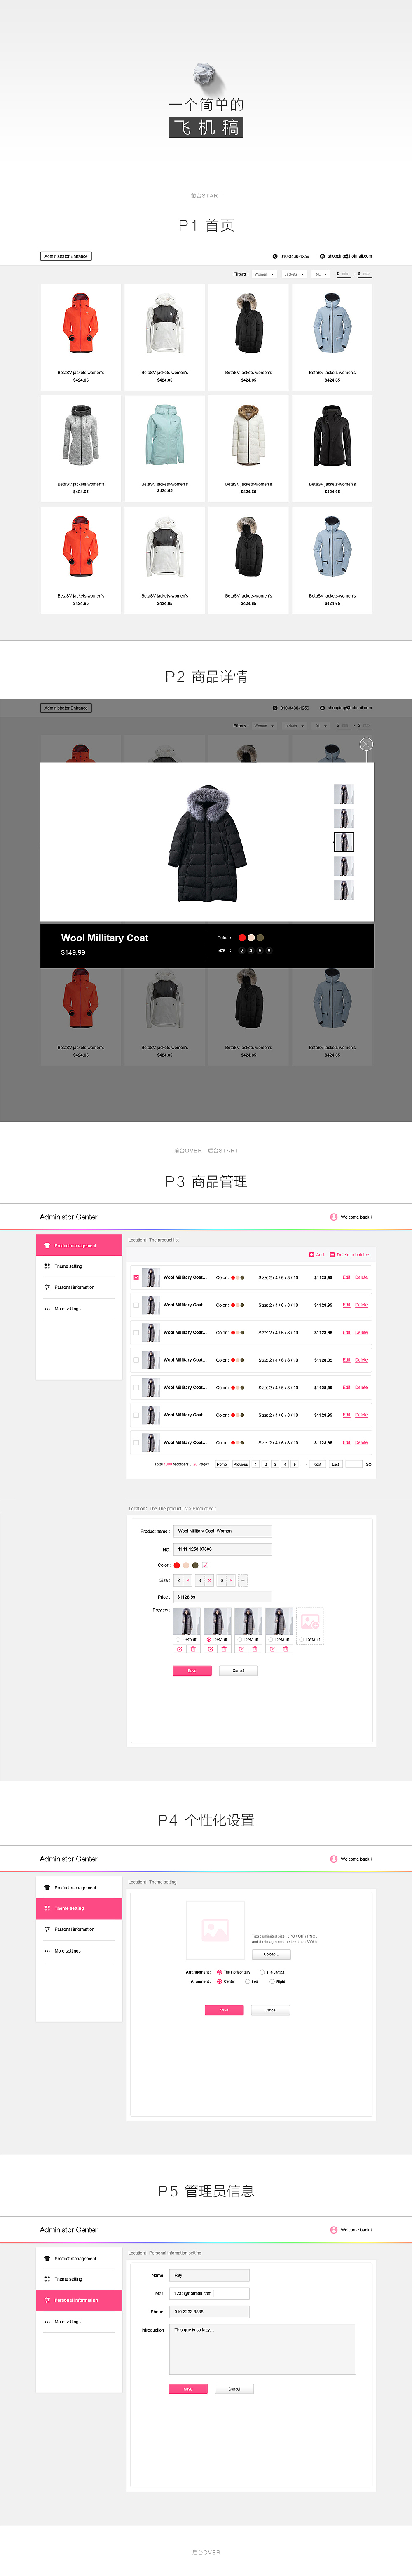The height and width of the screenshot is (2576, 412).
Task: Click the GO button in pagination
Action: pos(368,1464)
